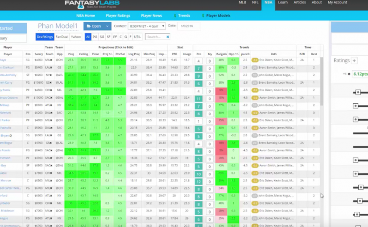
Task: Open the Contest dropdown
Action: coord(147,26)
